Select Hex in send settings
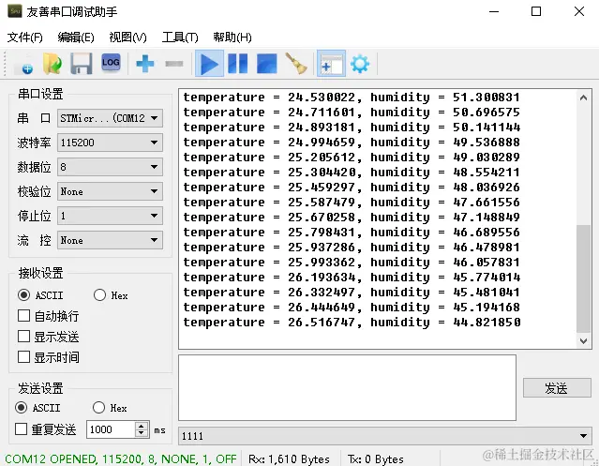Viewport: 599px width, 466px height. click(x=98, y=407)
